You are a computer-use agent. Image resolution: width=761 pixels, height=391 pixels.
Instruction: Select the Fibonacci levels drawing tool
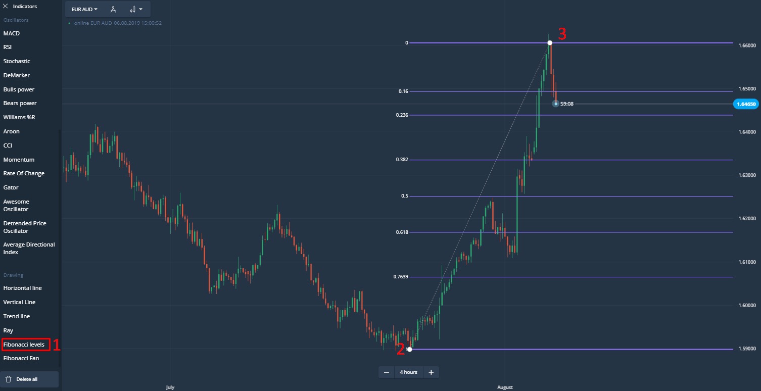[24, 345]
